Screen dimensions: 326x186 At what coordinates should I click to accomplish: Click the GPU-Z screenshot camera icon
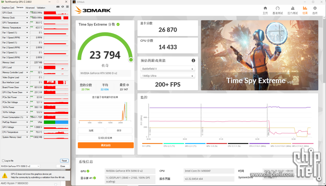tap(58, 7)
